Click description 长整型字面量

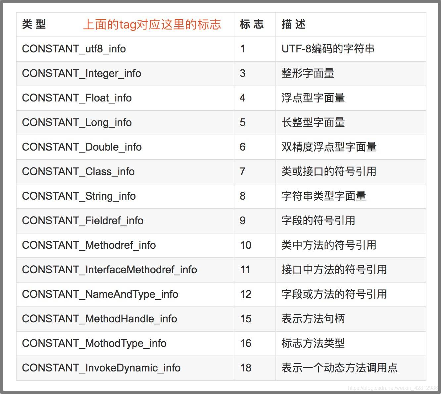(313, 123)
